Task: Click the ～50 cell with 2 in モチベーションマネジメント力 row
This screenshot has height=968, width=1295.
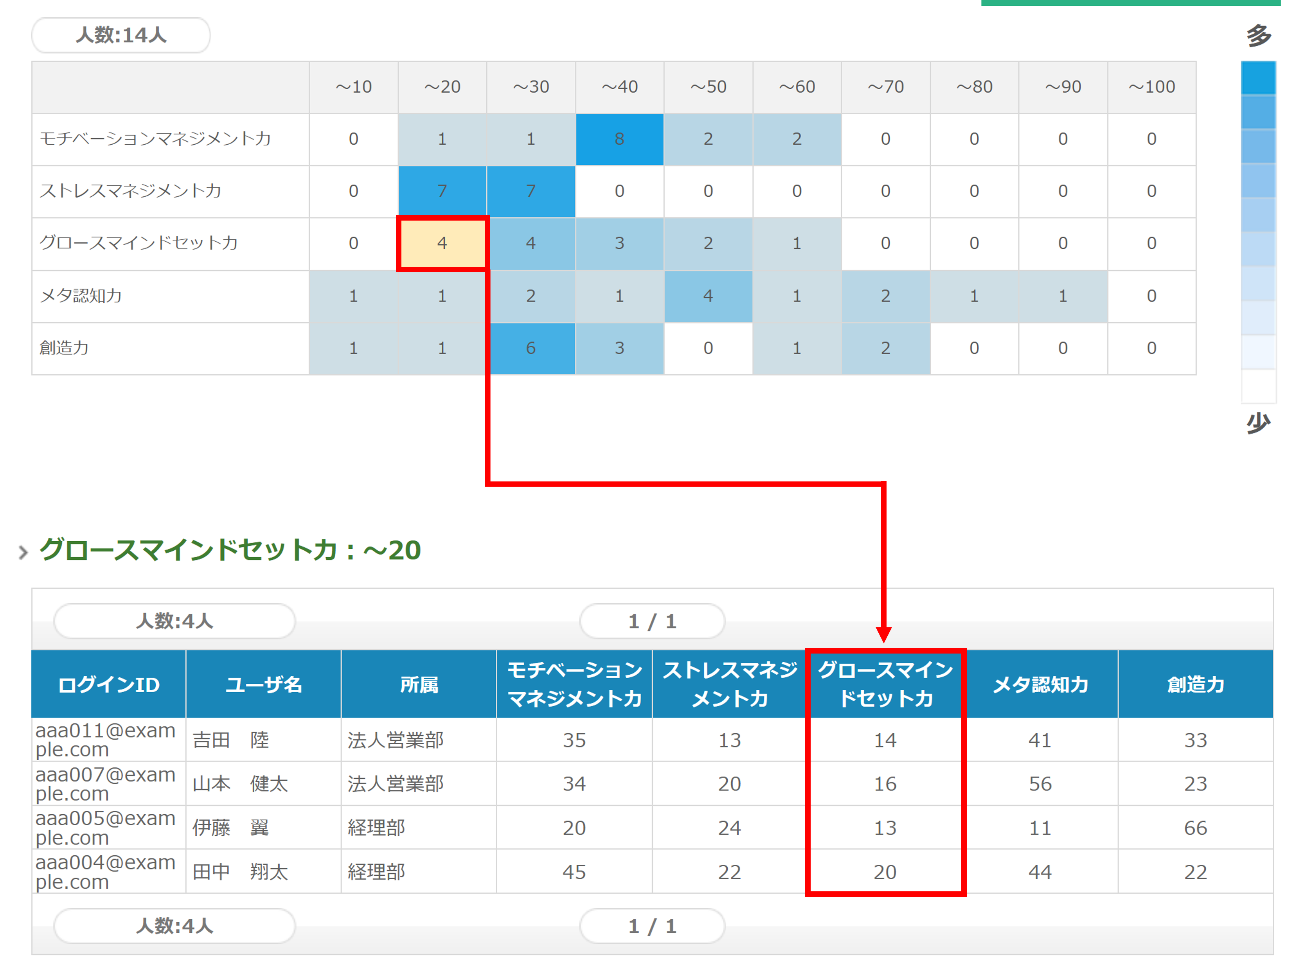Action: (708, 139)
